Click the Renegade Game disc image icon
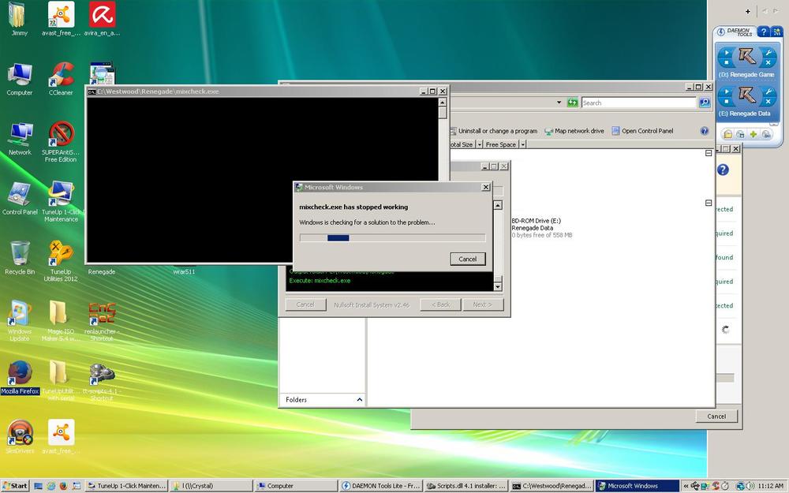The image size is (789, 493). click(746, 56)
